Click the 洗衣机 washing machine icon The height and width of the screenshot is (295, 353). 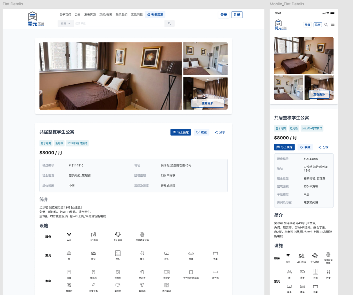click(x=118, y=272)
